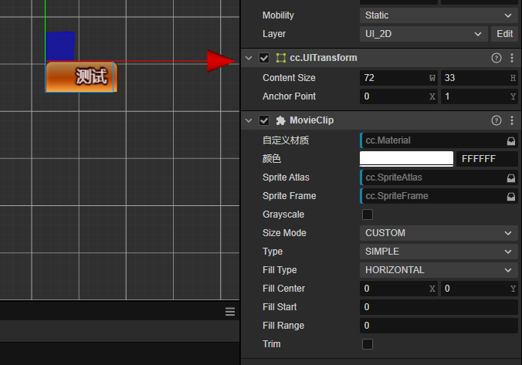522x365 pixels.
Task: Open the Type SIMPLE dropdown
Action: pyautogui.click(x=439, y=252)
